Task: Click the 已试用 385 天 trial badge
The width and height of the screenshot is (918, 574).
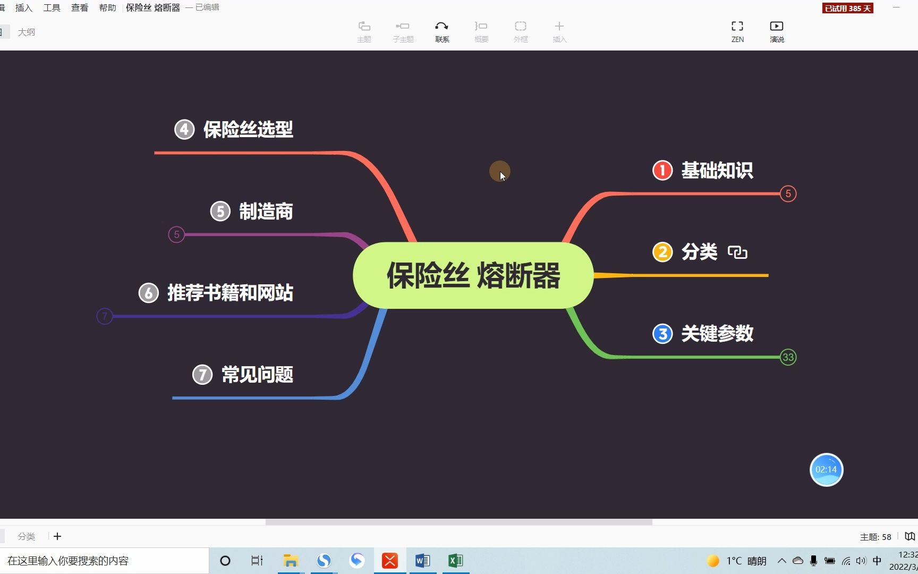Action: point(848,8)
